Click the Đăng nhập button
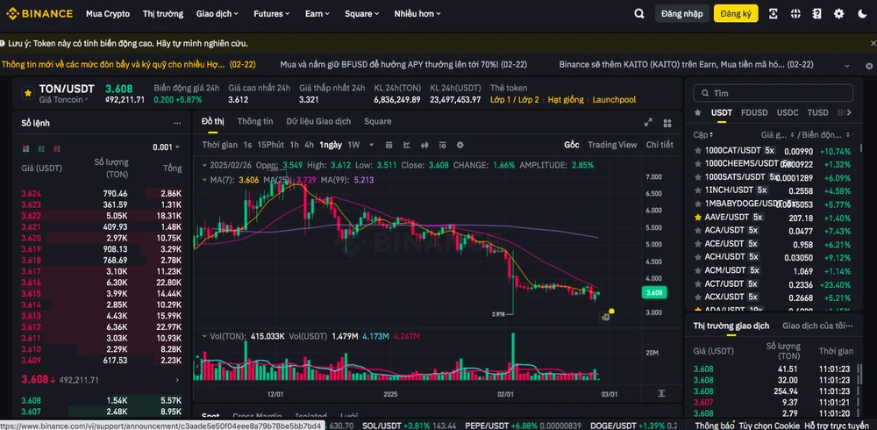The width and height of the screenshot is (877, 430). pos(681,13)
